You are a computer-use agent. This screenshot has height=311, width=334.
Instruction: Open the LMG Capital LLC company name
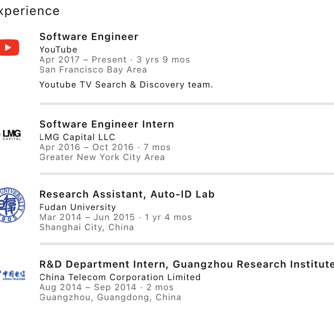[x=77, y=137]
